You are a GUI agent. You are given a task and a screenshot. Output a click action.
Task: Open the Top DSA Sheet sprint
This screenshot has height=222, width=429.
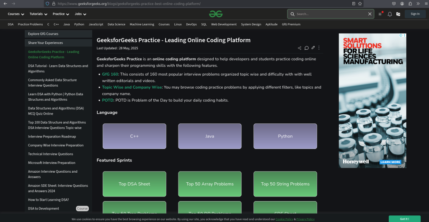point(134,184)
